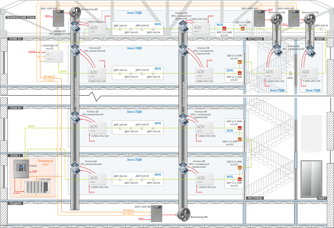Select ШКП-10RS cabinet beside Вентилятор ДУ

(58, 18)
